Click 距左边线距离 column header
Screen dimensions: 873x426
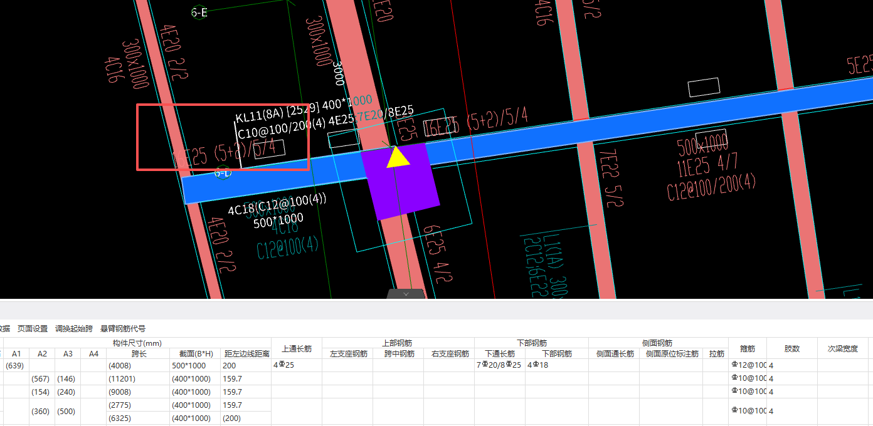[246, 354]
